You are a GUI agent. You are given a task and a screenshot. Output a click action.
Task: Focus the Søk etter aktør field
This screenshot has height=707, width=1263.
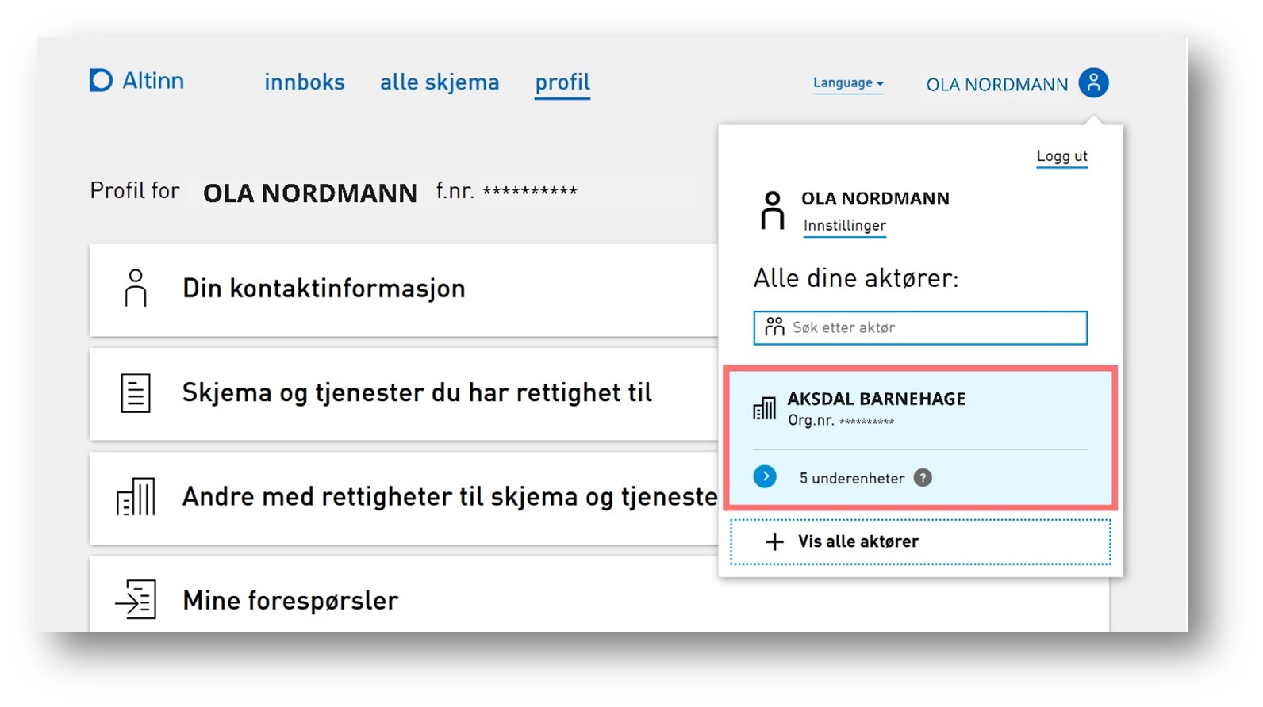coord(920,328)
